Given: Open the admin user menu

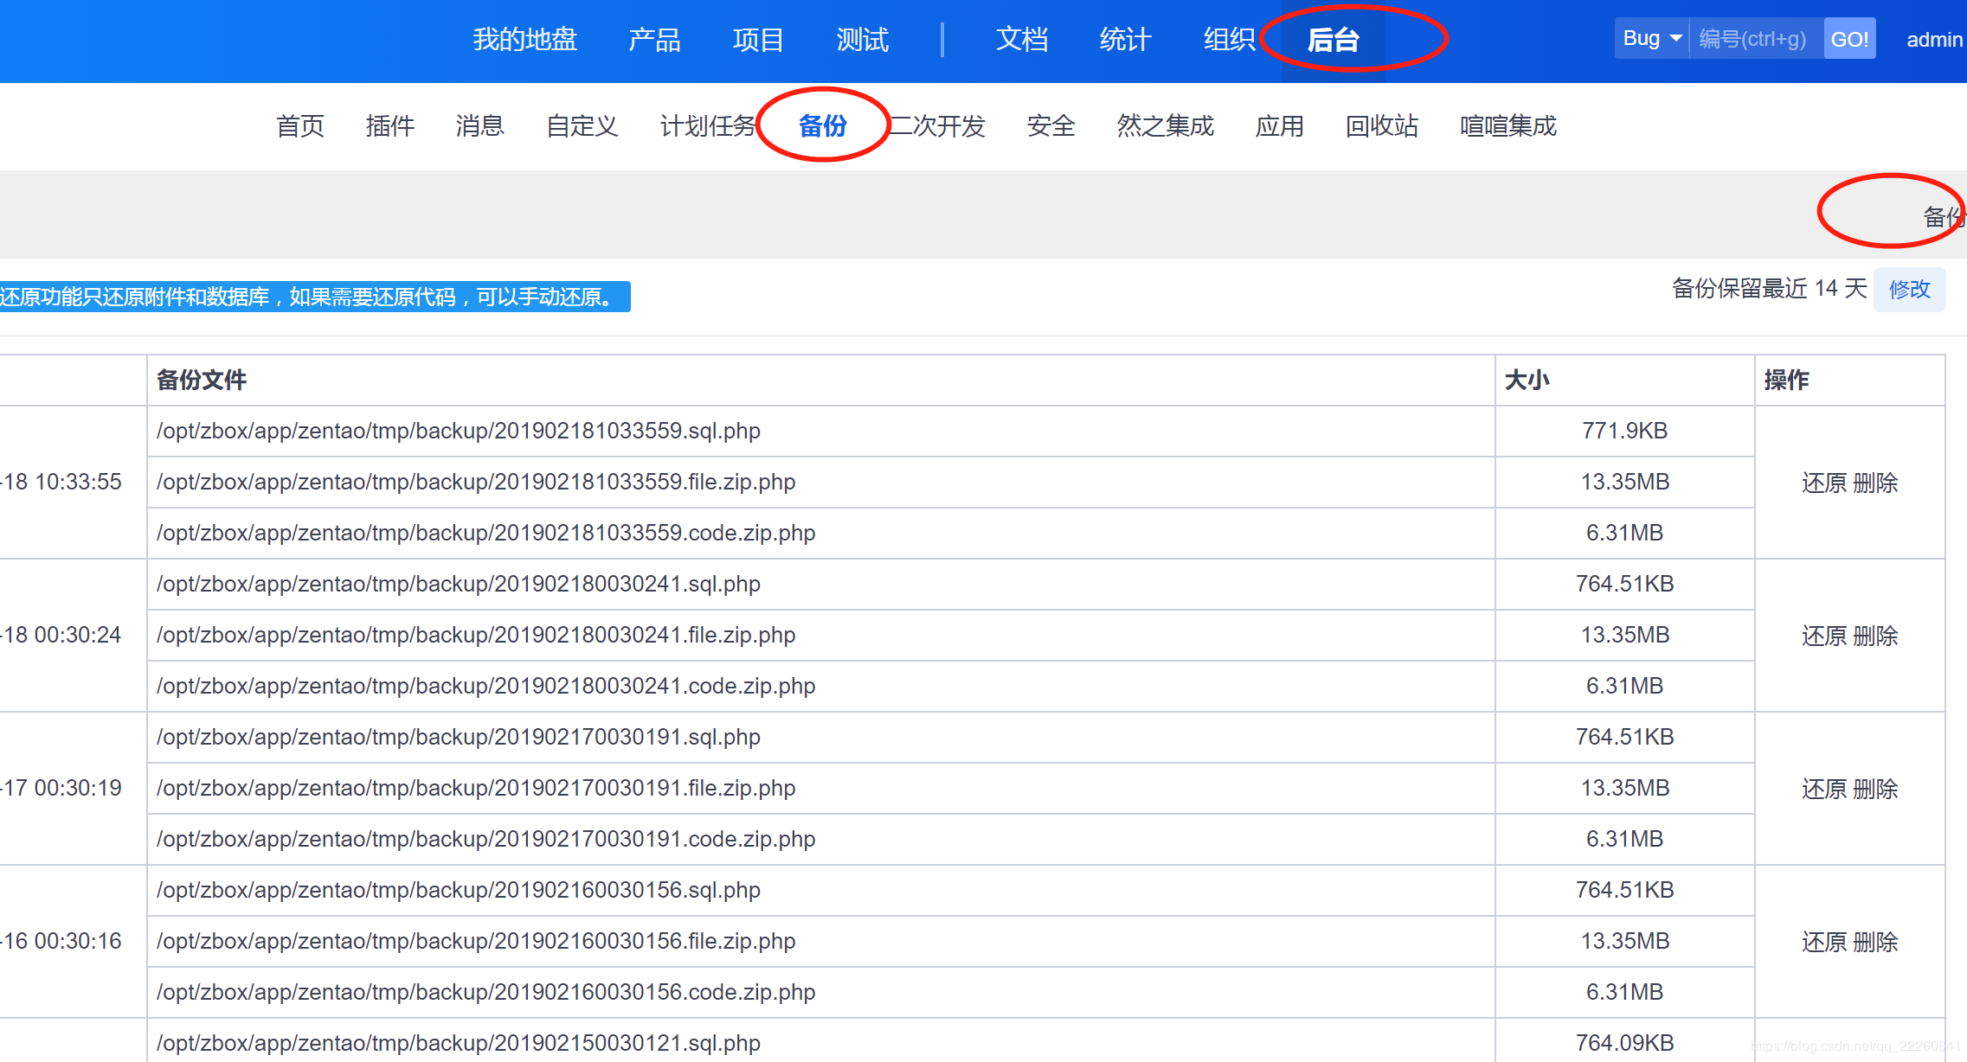Looking at the screenshot, I should [1933, 40].
